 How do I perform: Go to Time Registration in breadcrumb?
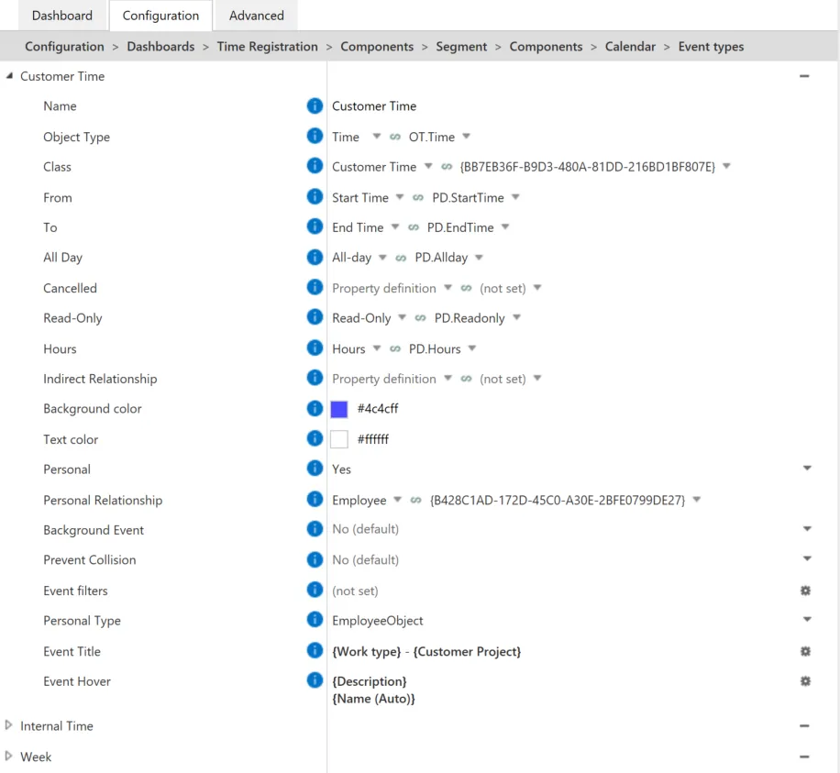[x=268, y=47]
